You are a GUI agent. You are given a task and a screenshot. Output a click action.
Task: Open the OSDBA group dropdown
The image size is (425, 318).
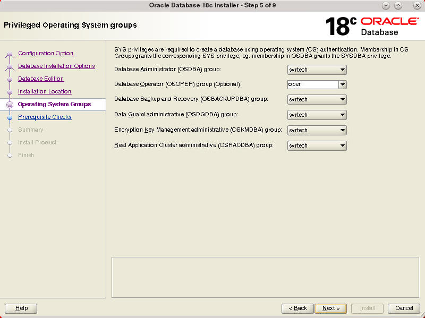coord(317,70)
